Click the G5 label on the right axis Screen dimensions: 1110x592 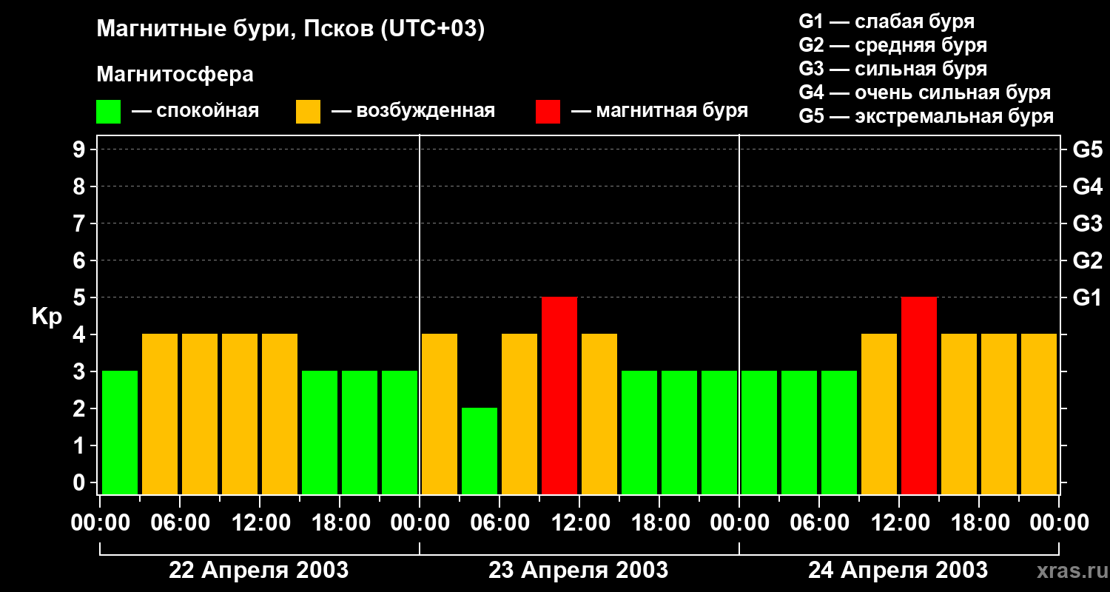[1088, 149]
